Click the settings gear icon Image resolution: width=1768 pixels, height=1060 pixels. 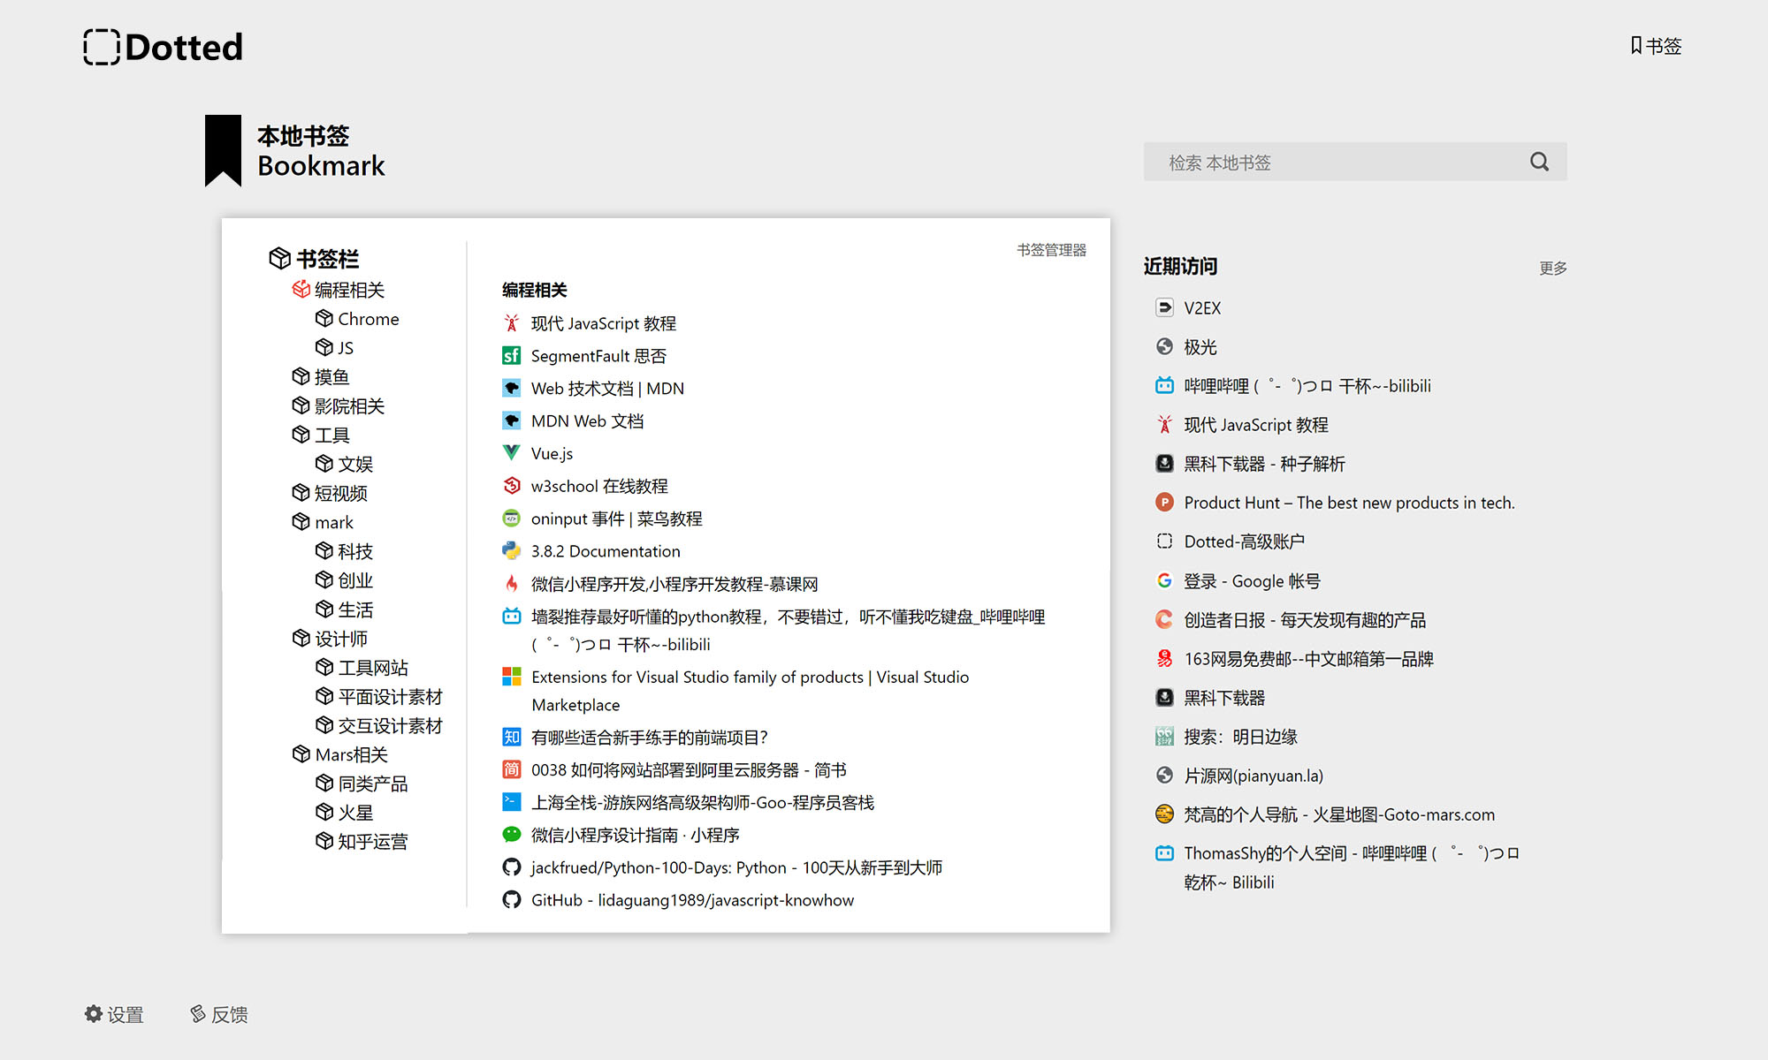[x=94, y=1014]
